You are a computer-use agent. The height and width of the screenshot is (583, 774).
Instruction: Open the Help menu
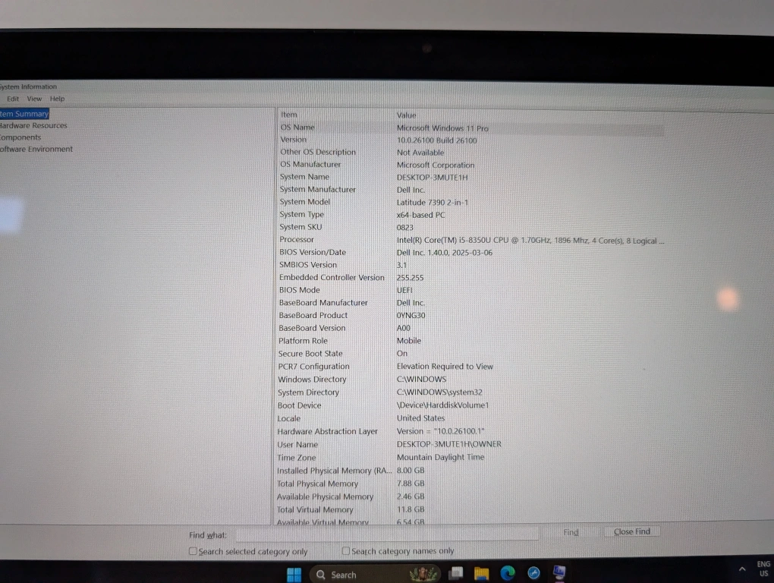pyautogui.click(x=57, y=99)
